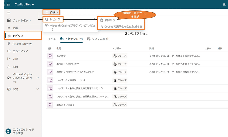This screenshot has height=137, width=228.
Task: Open レッスン 1 - 簡単なトピック
Action: [71, 80]
